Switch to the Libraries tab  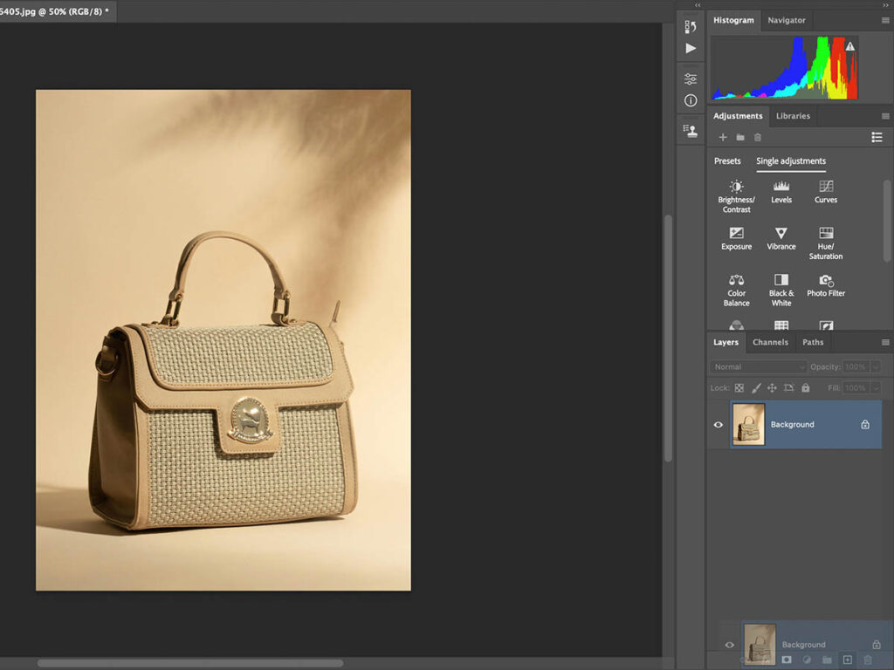coord(793,116)
